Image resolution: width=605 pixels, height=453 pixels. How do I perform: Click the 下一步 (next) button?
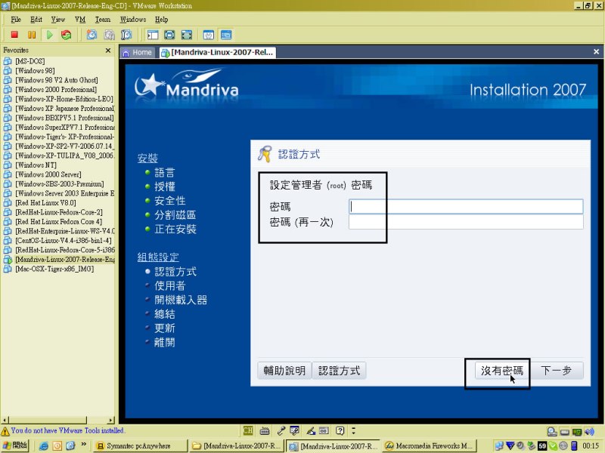pos(557,371)
